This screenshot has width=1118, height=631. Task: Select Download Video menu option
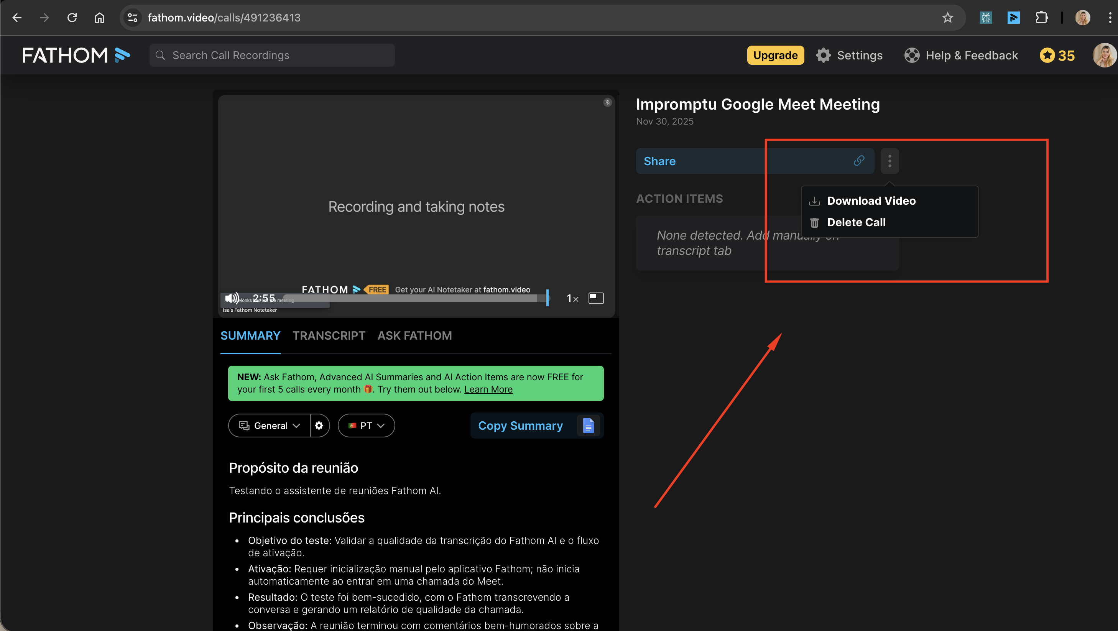click(x=871, y=200)
